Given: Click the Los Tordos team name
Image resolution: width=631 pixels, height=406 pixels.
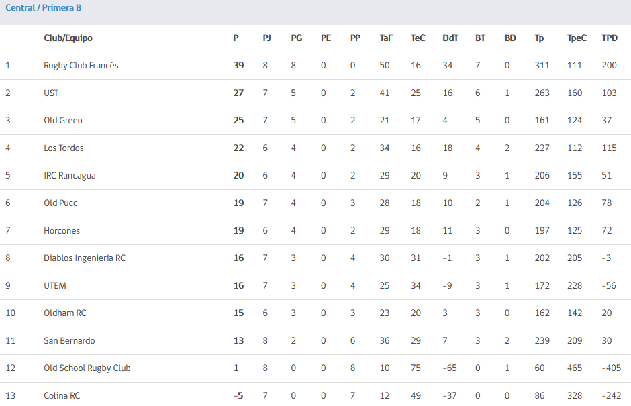Looking at the screenshot, I should tap(64, 148).
